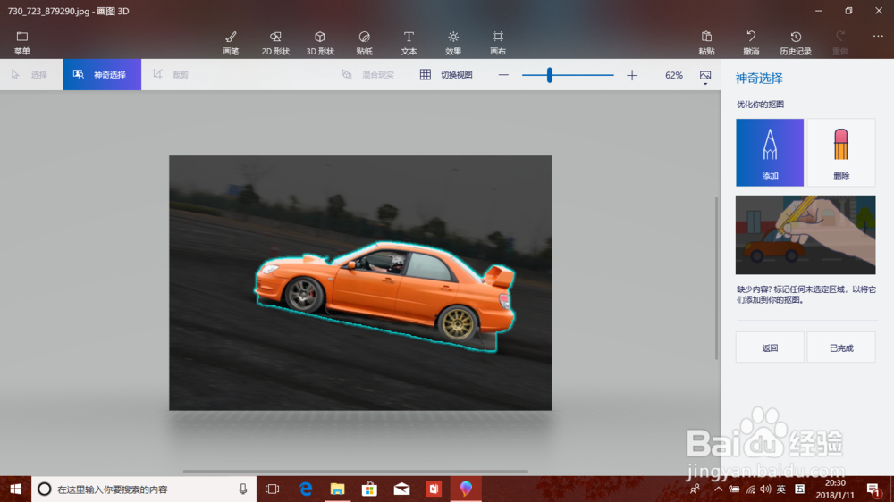
Task: Open File Explorer from the taskbar
Action: coord(338,489)
